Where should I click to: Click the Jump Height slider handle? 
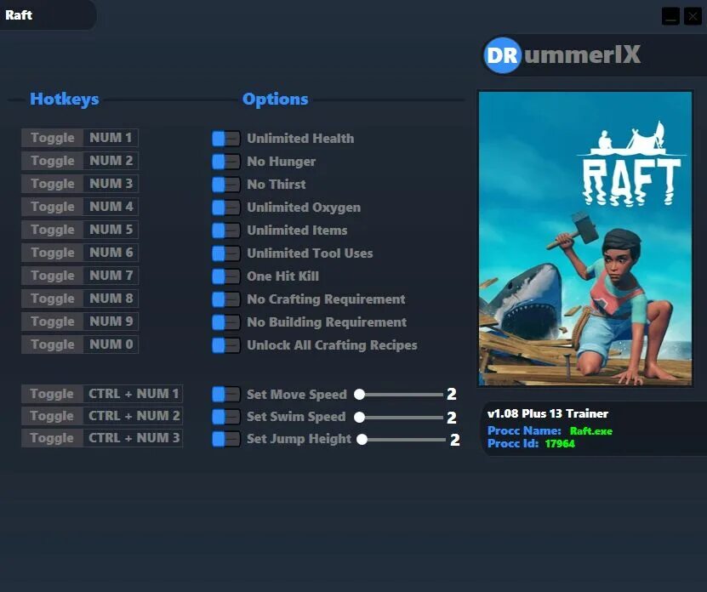click(x=362, y=439)
